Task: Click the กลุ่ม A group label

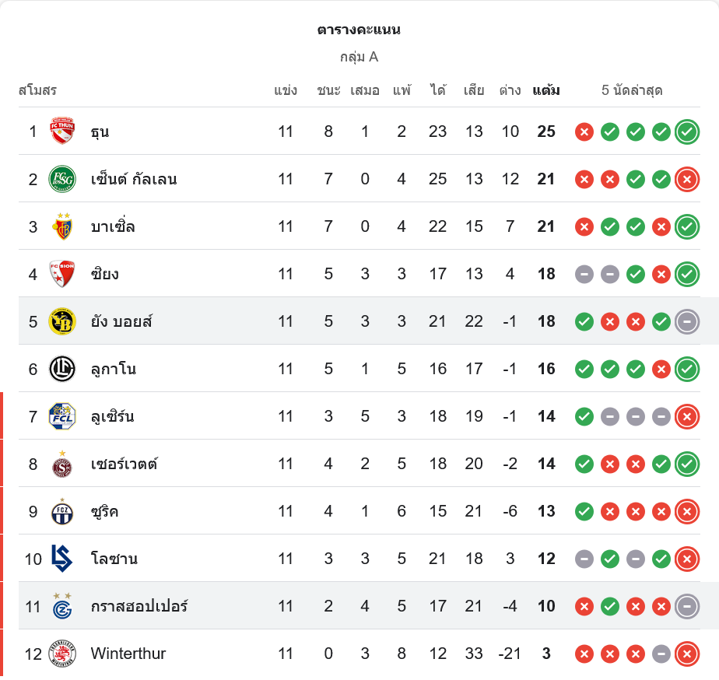Action: pos(359,57)
